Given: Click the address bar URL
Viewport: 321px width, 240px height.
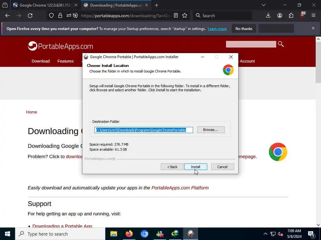Looking at the screenshot, I should click(125, 16).
